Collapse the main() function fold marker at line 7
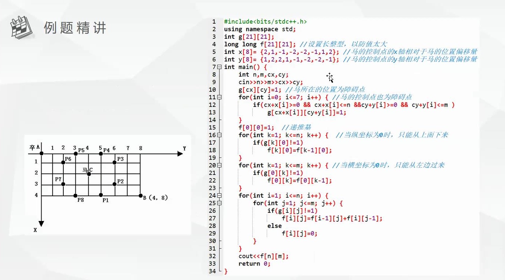The width and height of the screenshot is (505, 280). click(x=220, y=67)
